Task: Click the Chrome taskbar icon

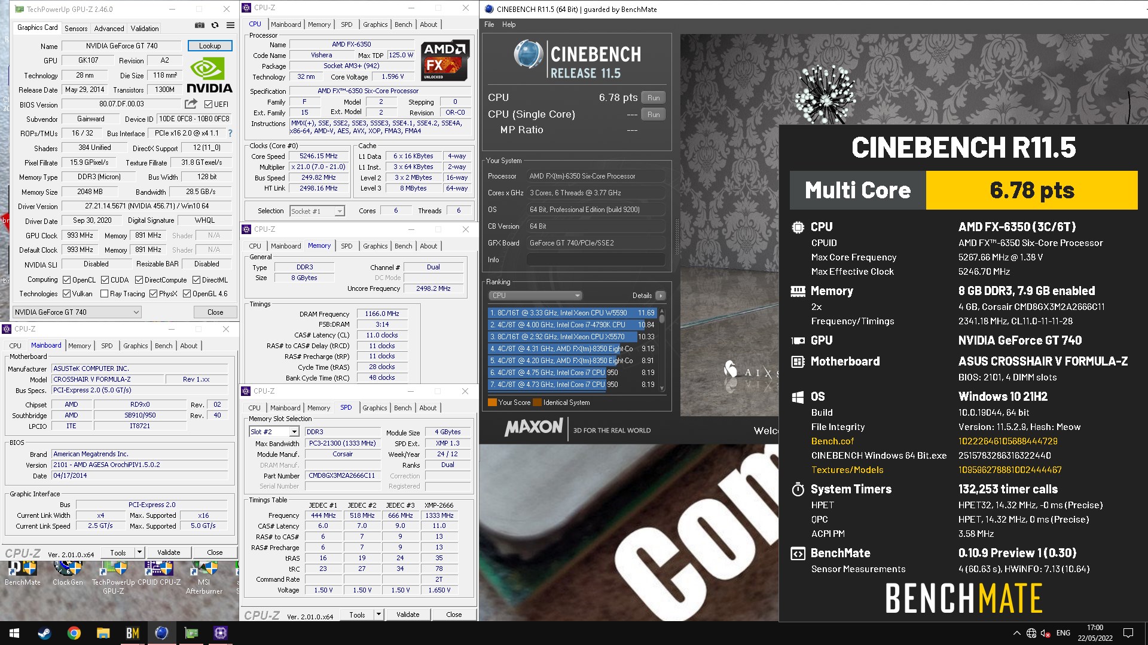Action: point(74,633)
